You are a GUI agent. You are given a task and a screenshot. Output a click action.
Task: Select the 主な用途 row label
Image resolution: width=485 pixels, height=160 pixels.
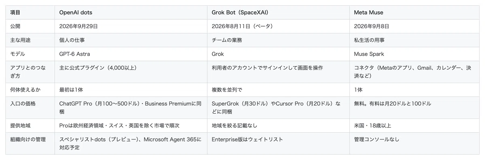30,40
